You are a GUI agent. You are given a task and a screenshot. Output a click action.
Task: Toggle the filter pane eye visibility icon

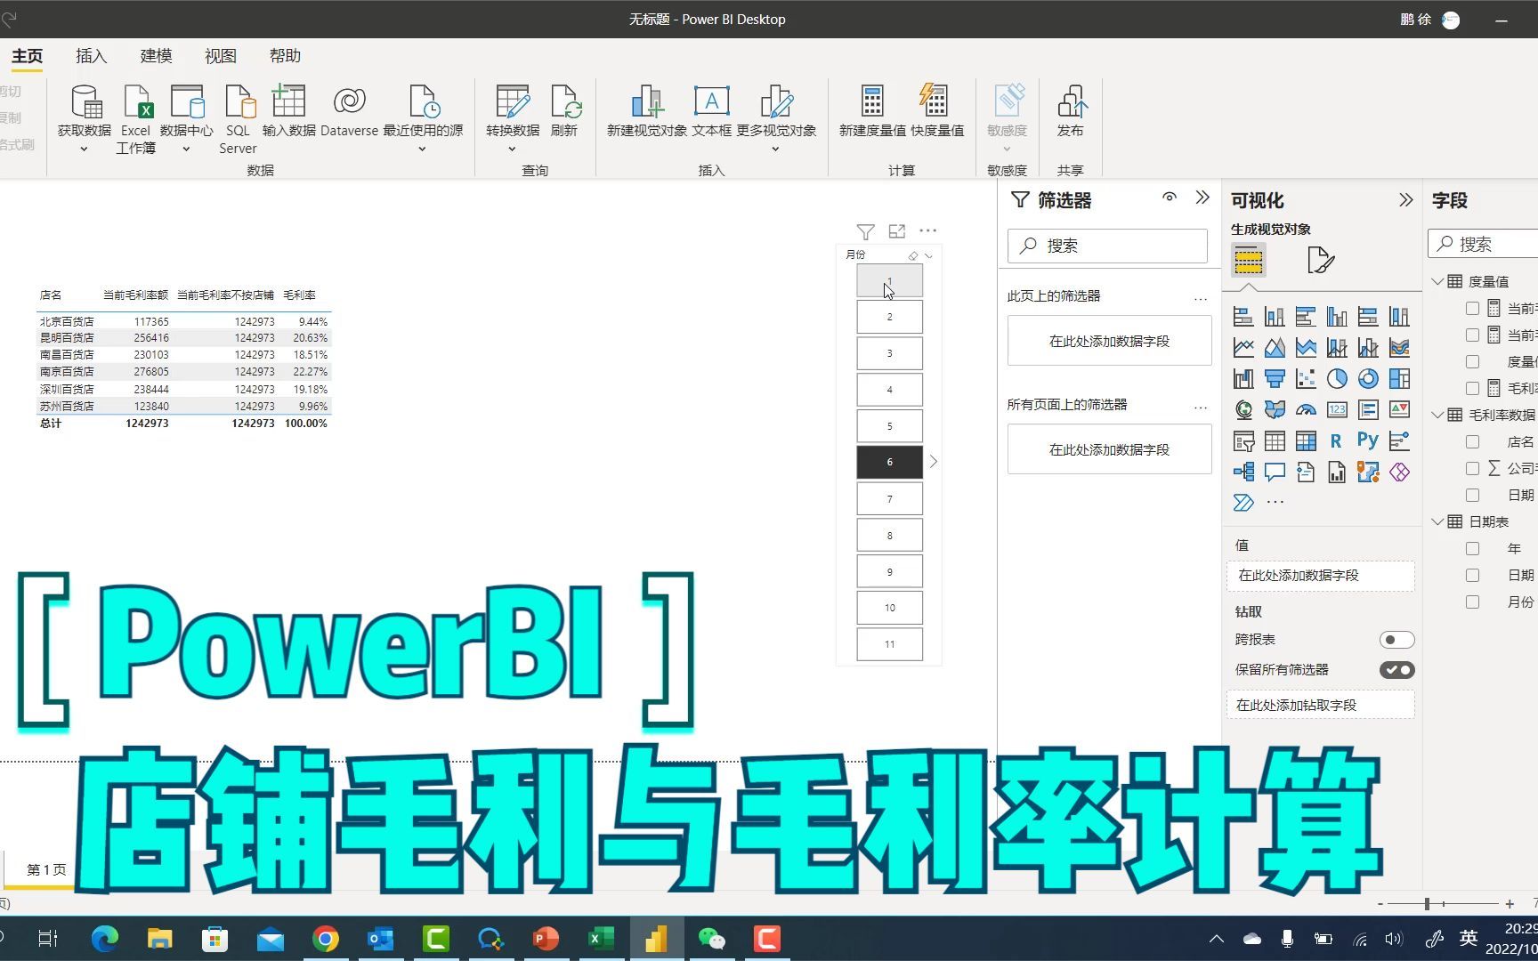[x=1170, y=198]
